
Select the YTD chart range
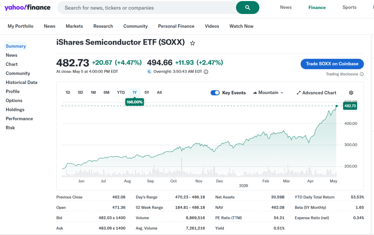[121, 92]
